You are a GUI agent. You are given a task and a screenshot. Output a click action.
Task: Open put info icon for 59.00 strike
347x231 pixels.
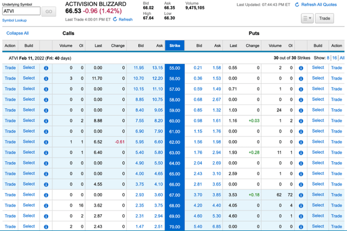click(301, 110)
